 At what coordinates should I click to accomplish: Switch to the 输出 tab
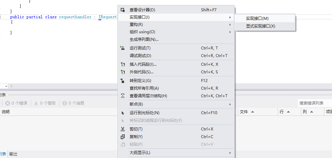point(13,154)
